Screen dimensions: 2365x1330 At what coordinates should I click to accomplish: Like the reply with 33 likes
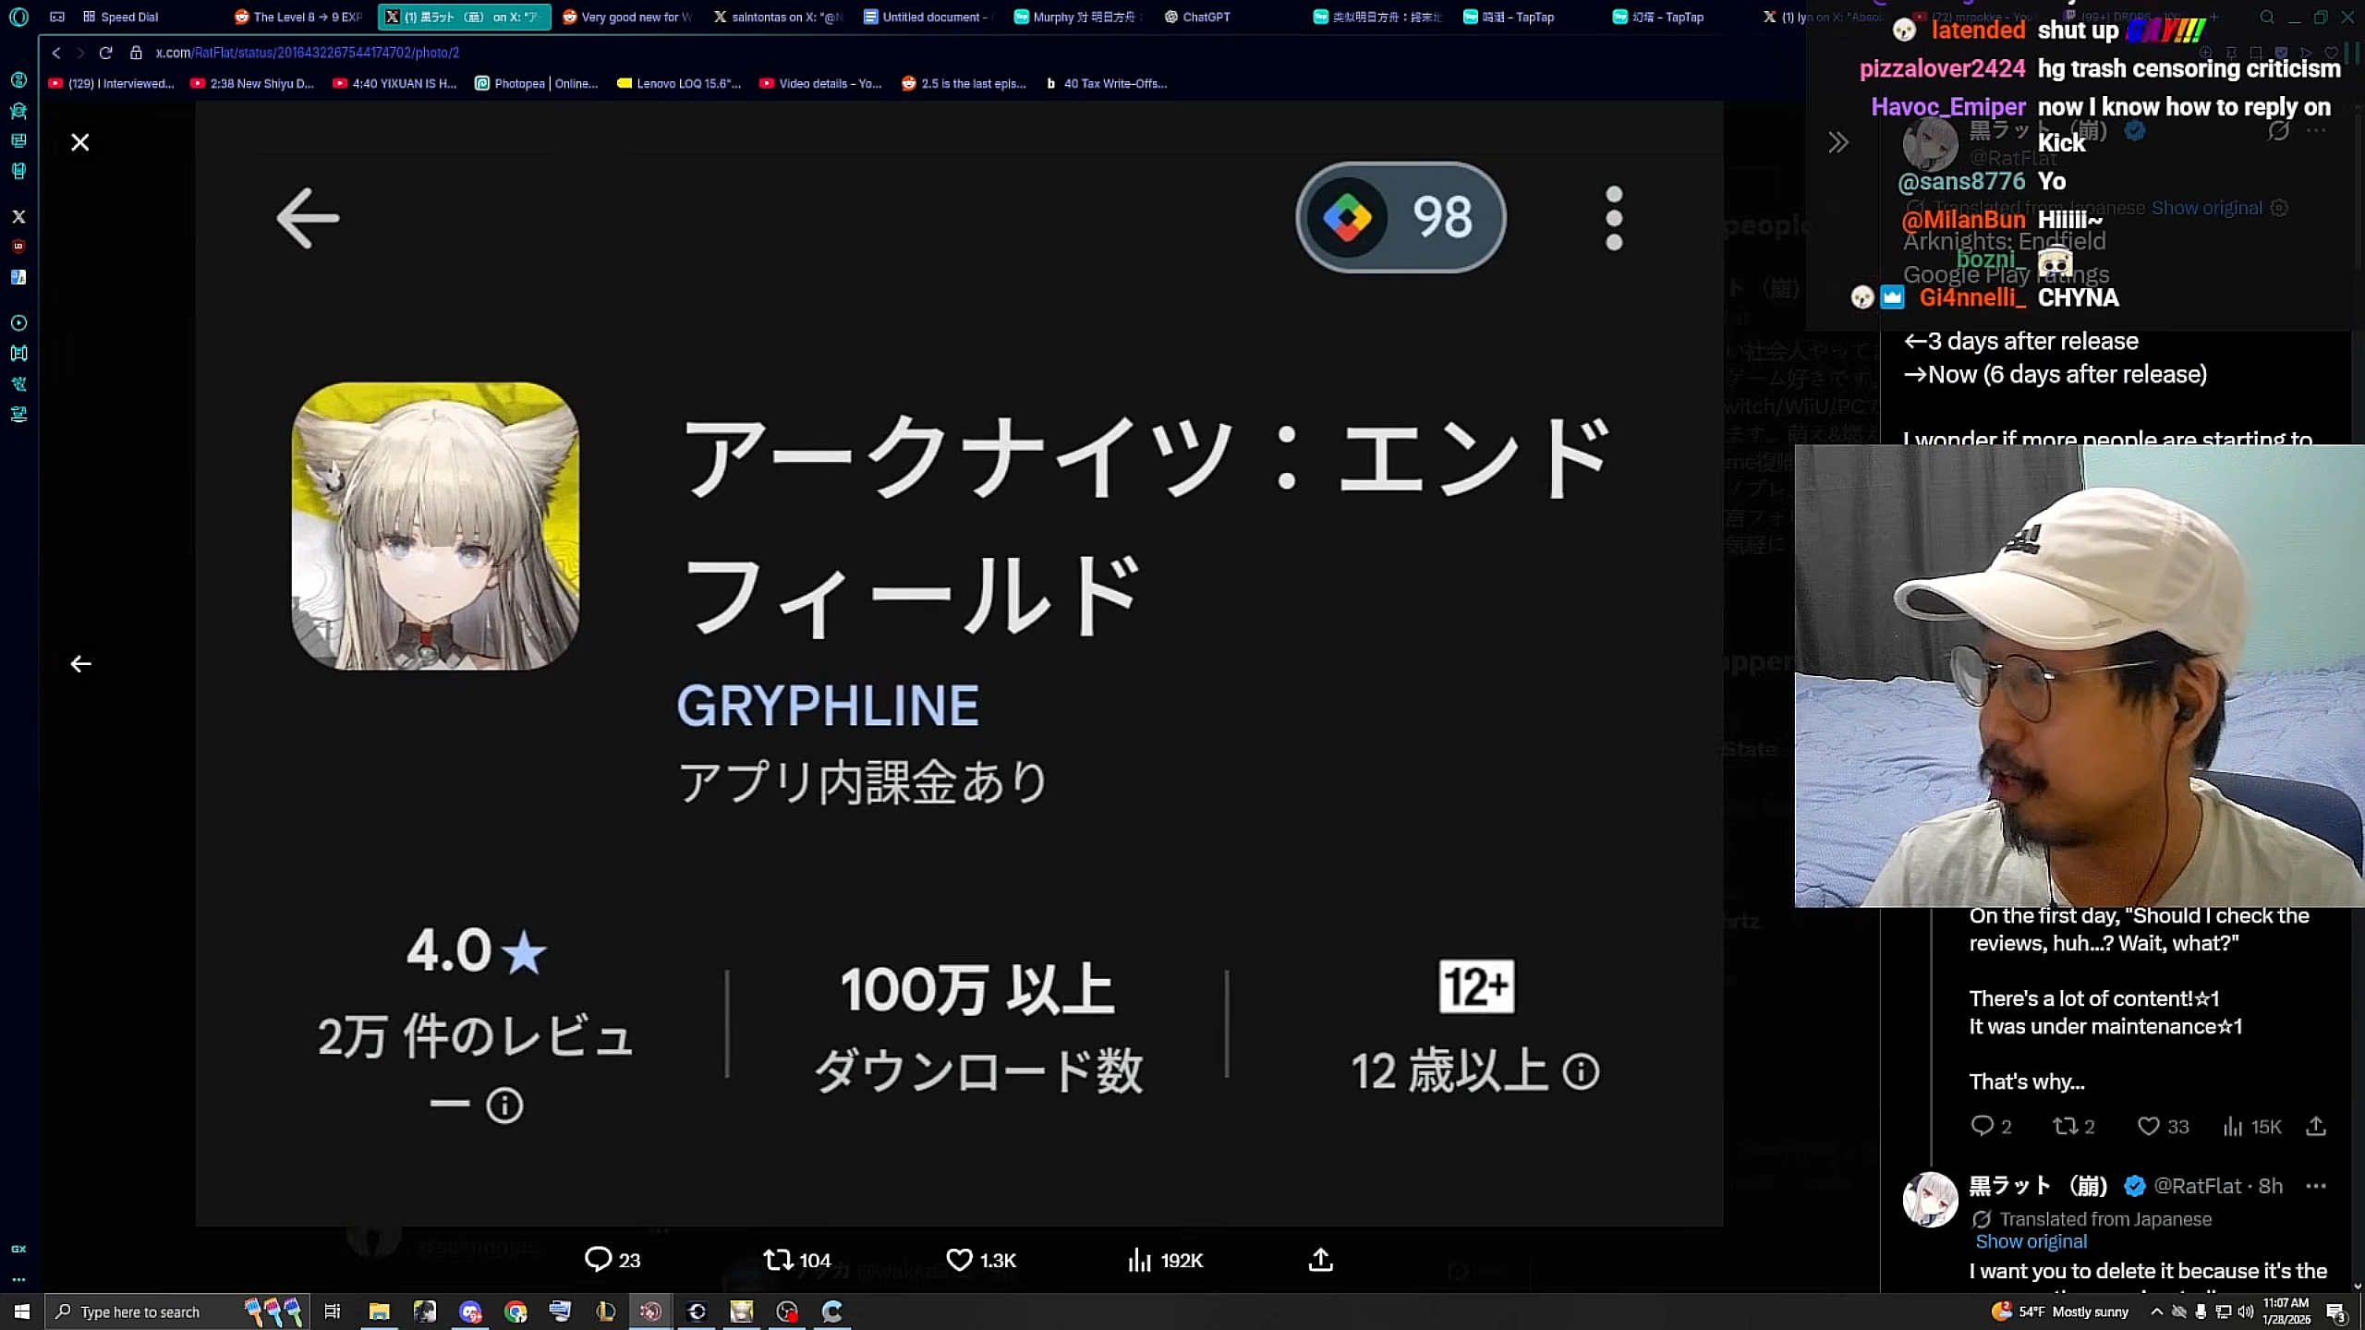tap(2149, 1126)
